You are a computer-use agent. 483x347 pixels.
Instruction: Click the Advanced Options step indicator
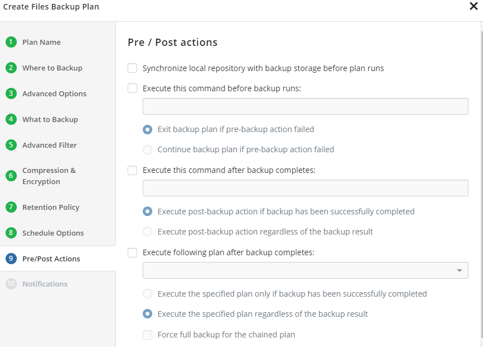12,93
